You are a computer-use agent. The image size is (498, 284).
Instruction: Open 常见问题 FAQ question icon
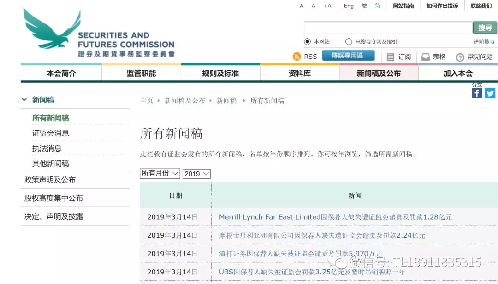pyautogui.click(x=460, y=57)
